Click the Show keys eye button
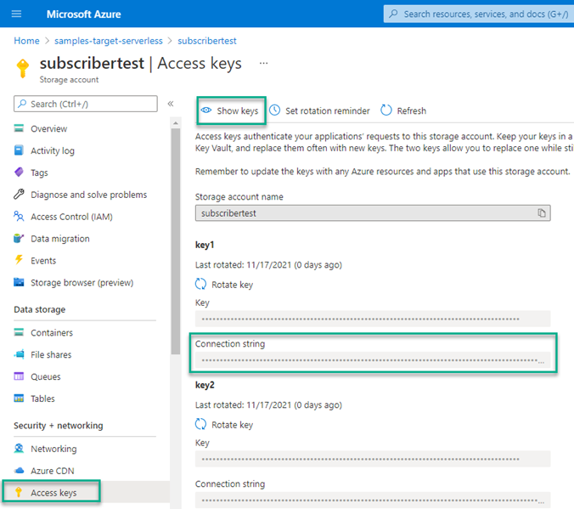This screenshot has width=574, height=509. pyautogui.click(x=231, y=110)
